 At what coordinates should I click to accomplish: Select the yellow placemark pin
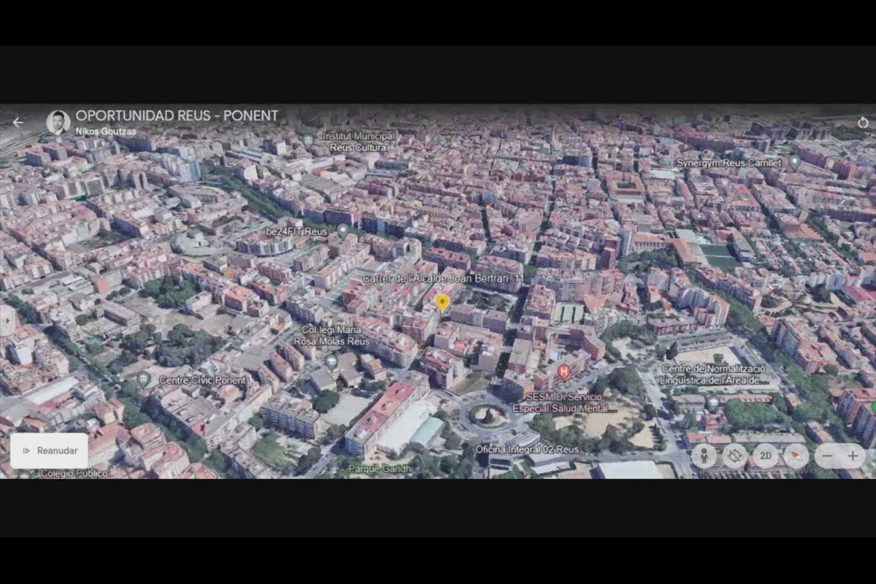coord(442,301)
